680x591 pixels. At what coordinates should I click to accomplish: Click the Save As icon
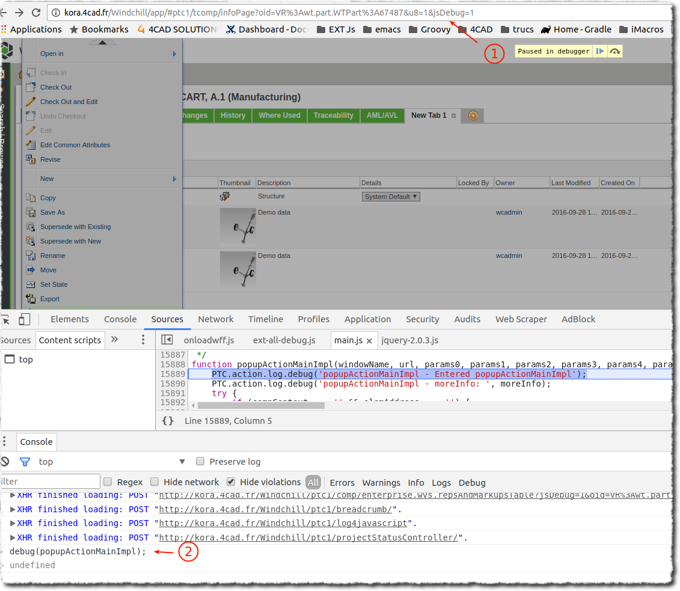click(x=30, y=212)
